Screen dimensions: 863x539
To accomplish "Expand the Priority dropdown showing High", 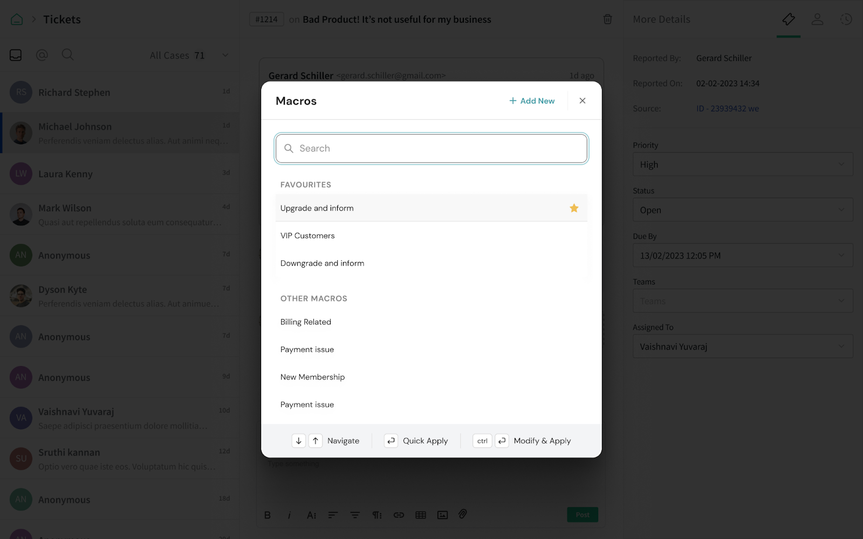I will (742, 164).
